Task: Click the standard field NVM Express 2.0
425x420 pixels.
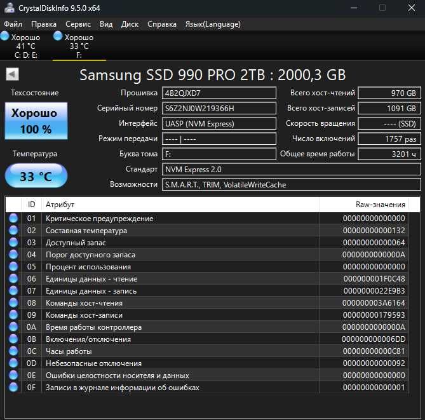Action: click(292, 170)
